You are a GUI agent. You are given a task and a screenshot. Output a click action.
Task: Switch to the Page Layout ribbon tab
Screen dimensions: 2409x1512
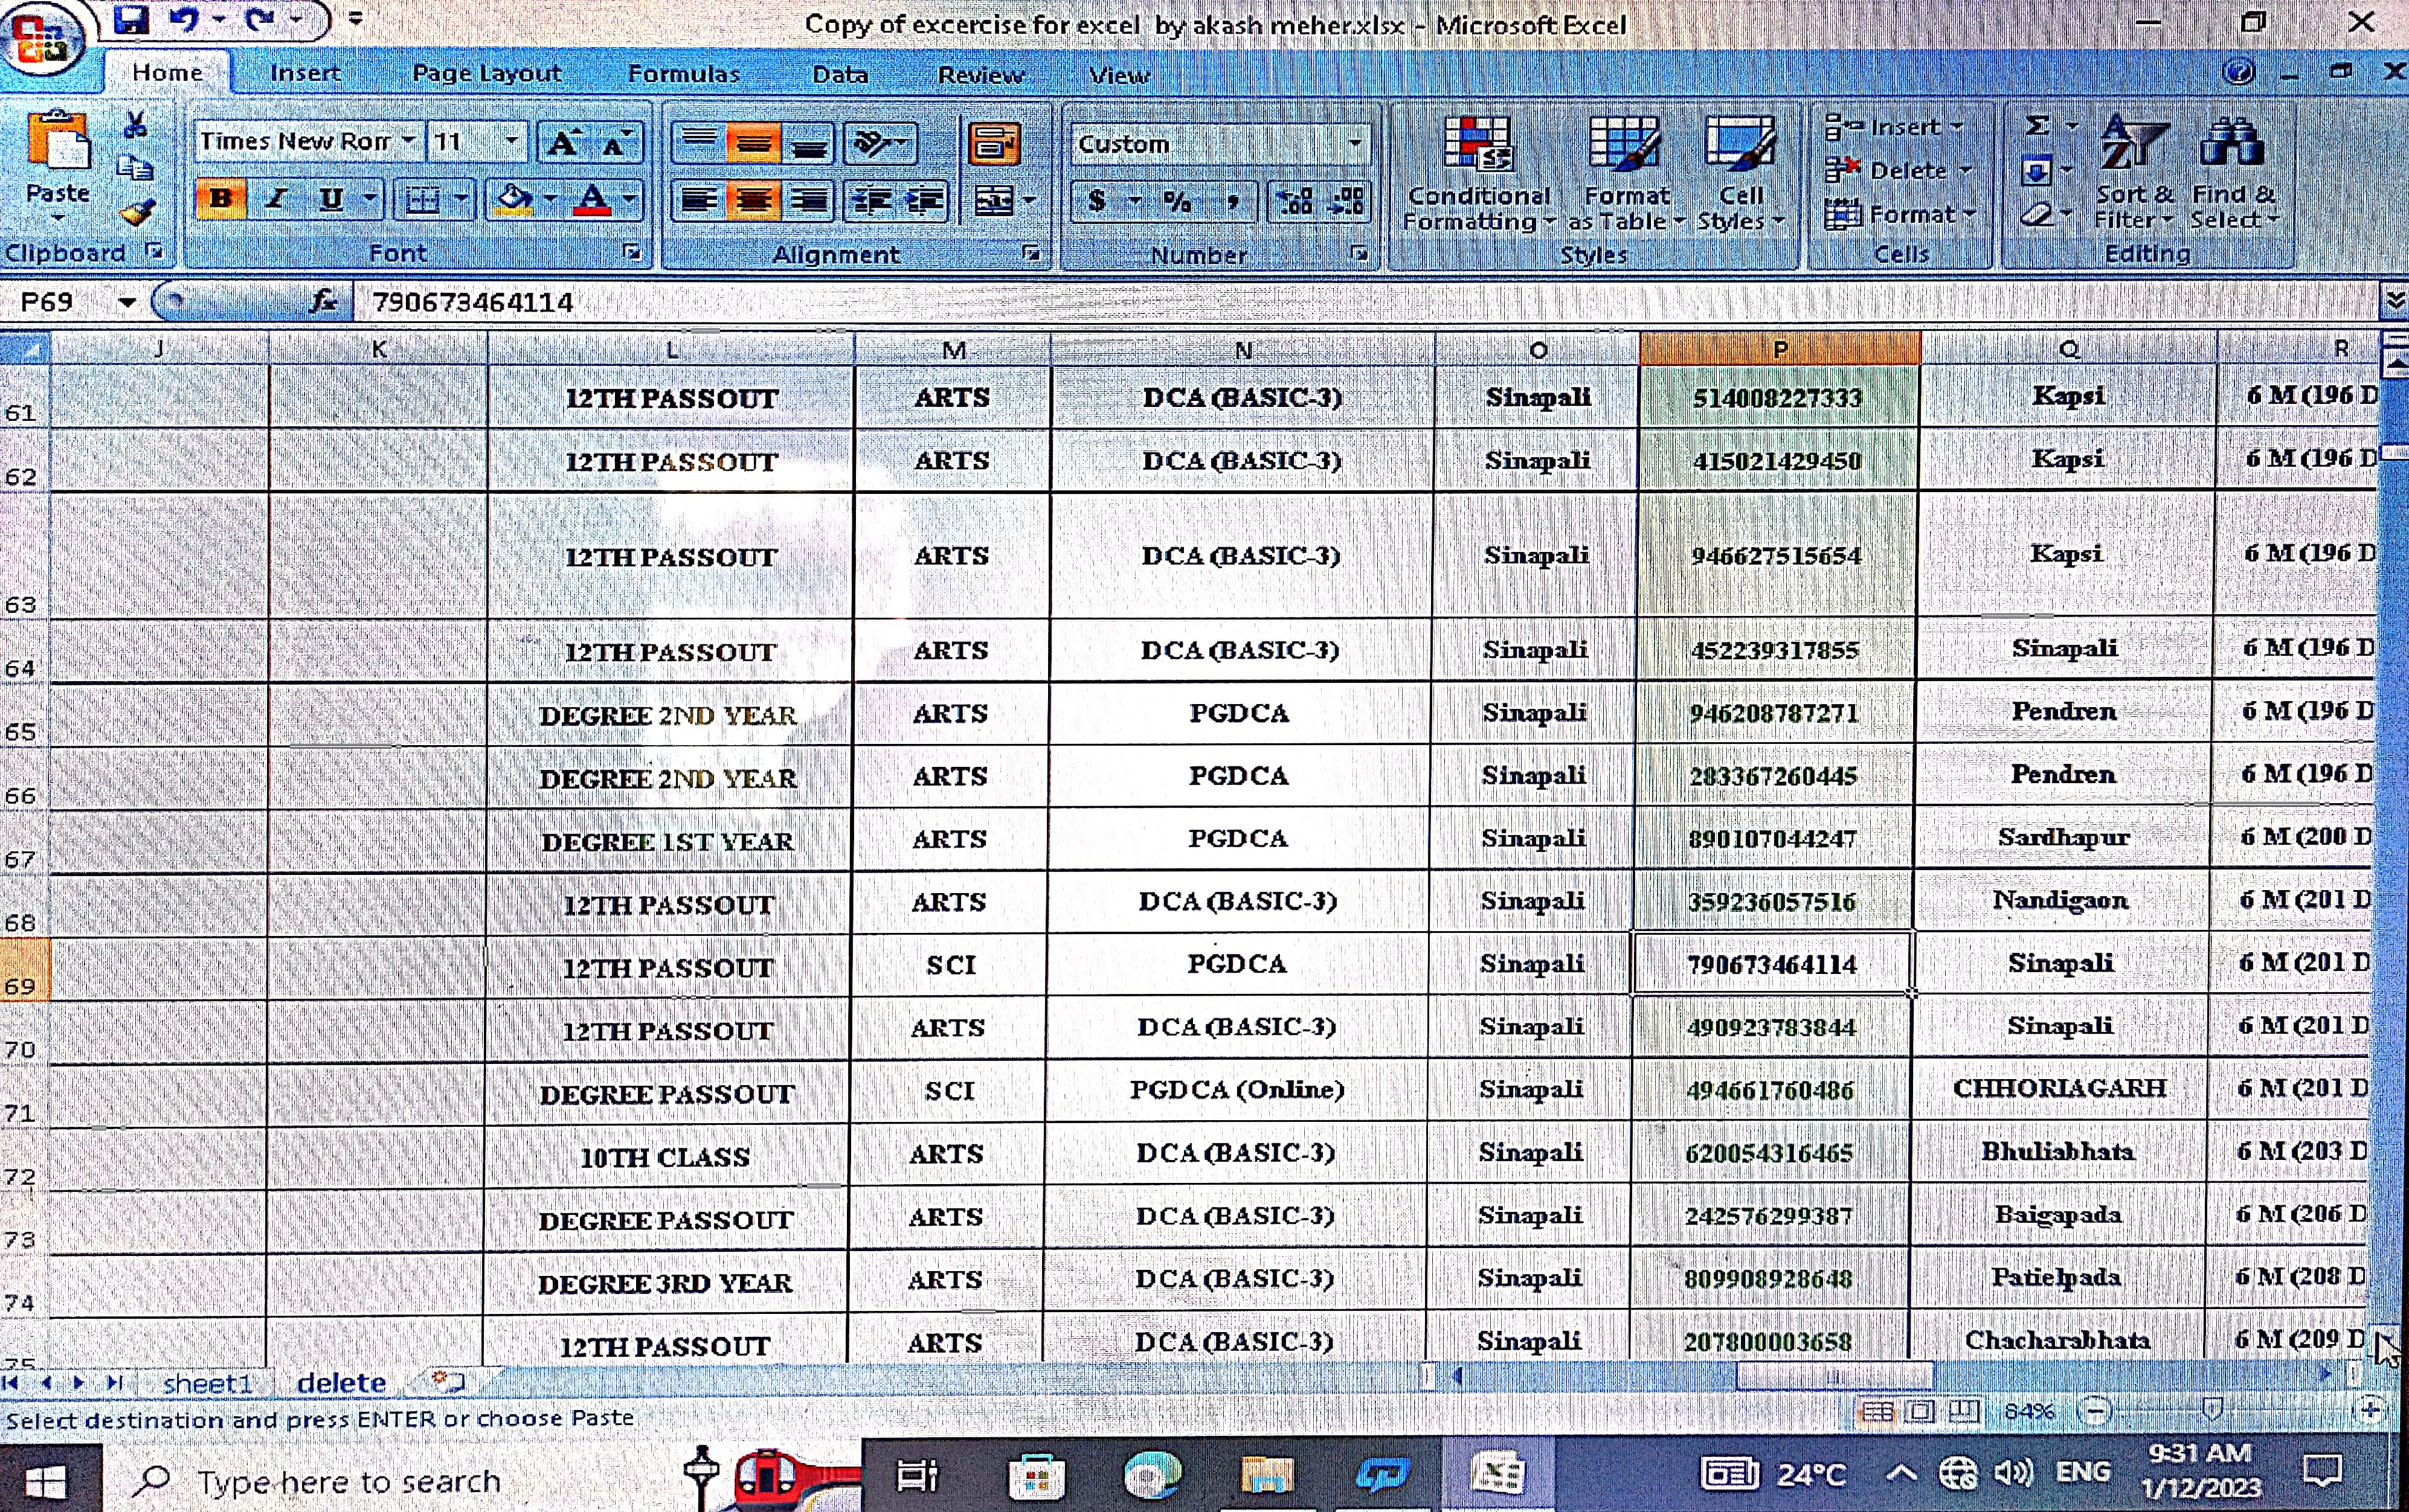(486, 74)
